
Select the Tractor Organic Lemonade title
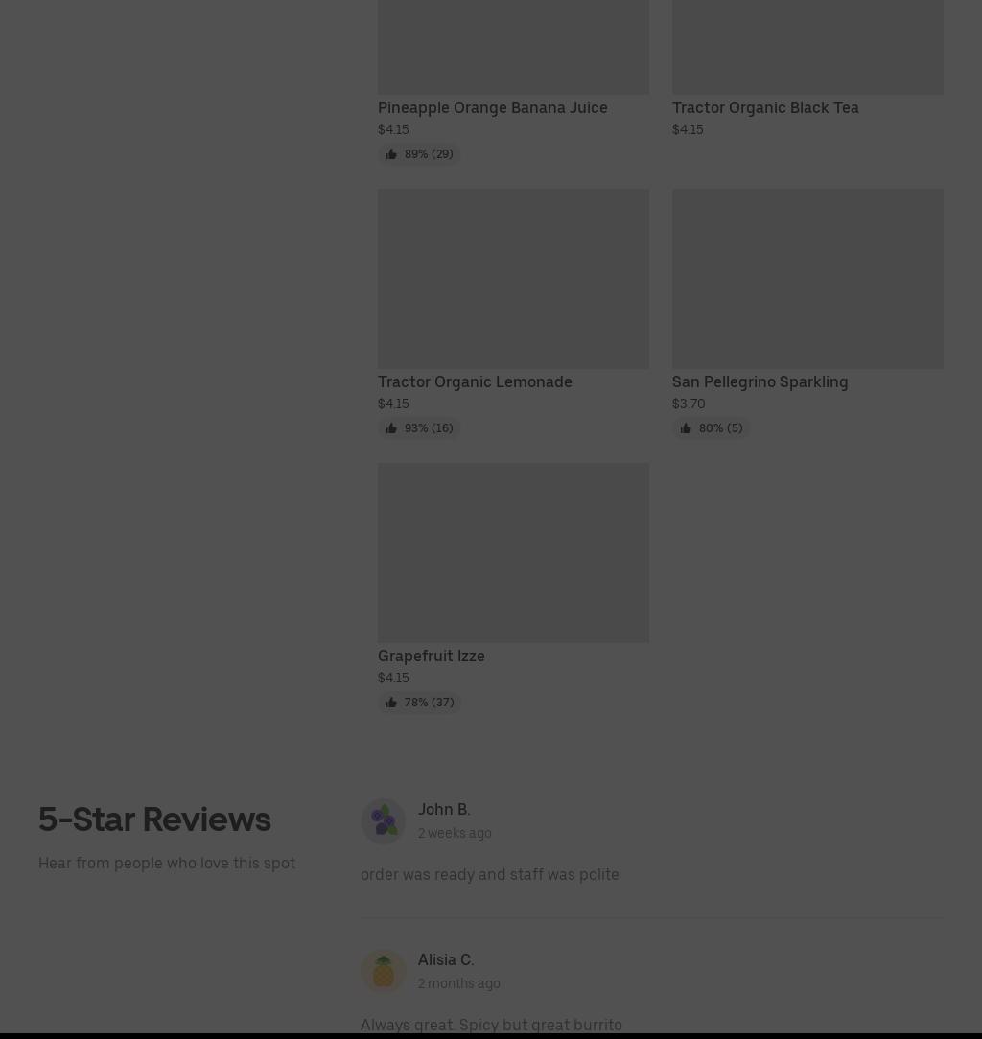(x=475, y=381)
